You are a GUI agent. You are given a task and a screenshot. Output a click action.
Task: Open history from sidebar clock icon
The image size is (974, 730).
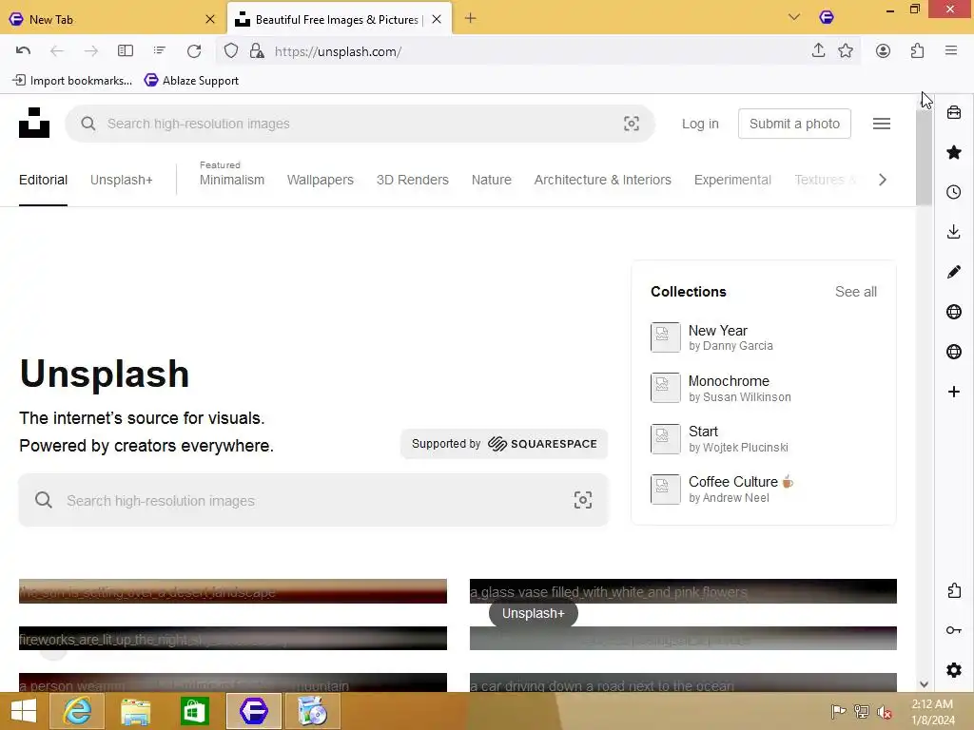[954, 192]
